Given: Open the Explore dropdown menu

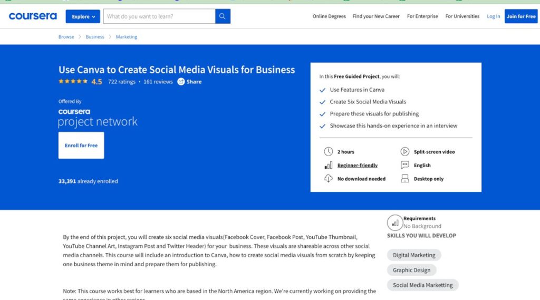Looking at the screenshot, I should 83,16.
